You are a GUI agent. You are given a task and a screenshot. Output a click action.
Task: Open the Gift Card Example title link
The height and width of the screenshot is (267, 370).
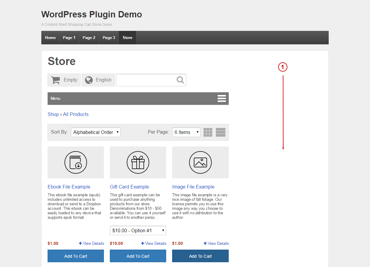click(x=129, y=187)
